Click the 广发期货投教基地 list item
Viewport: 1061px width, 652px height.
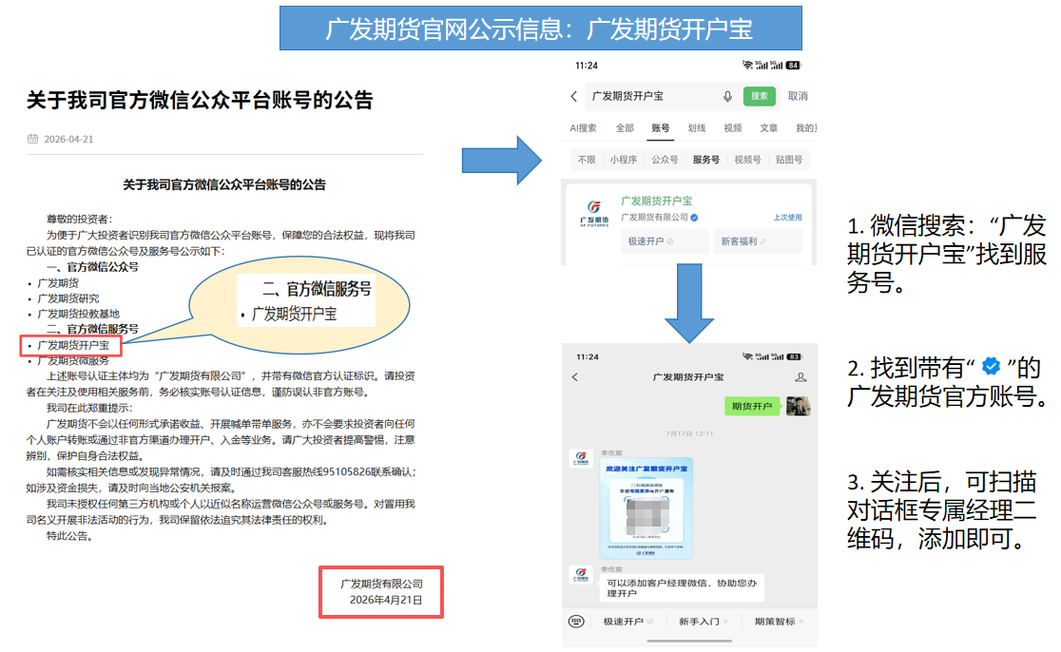click(x=79, y=314)
